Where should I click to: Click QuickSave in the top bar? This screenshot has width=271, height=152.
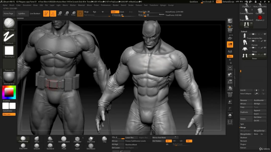193,2
